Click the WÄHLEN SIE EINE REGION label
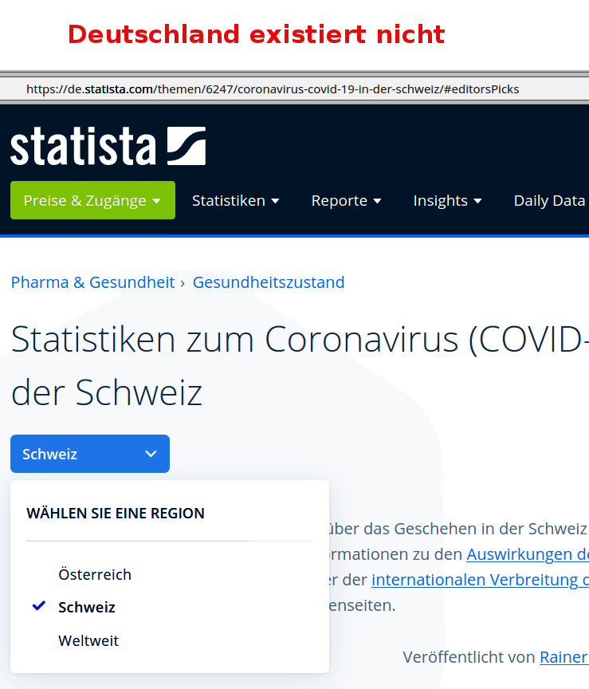This screenshot has height=689, width=589. [116, 514]
